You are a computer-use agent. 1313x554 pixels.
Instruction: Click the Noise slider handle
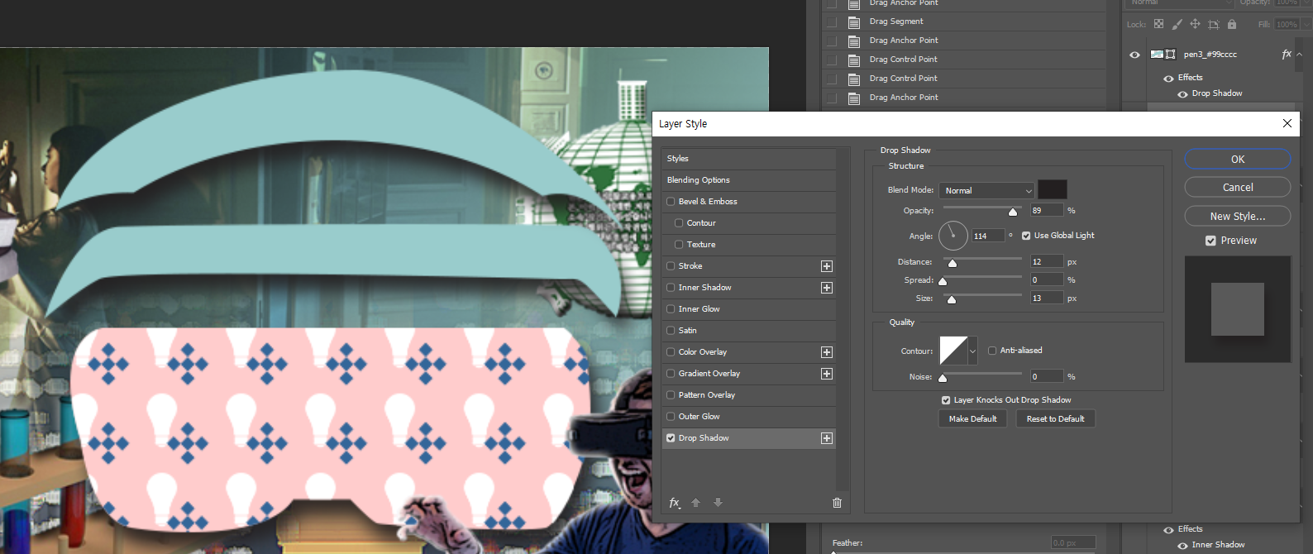[943, 379]
